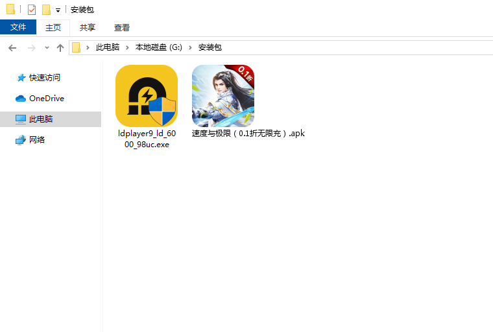Select 此电脑 in navigation pane
The image size is (493, 332).
51,119
